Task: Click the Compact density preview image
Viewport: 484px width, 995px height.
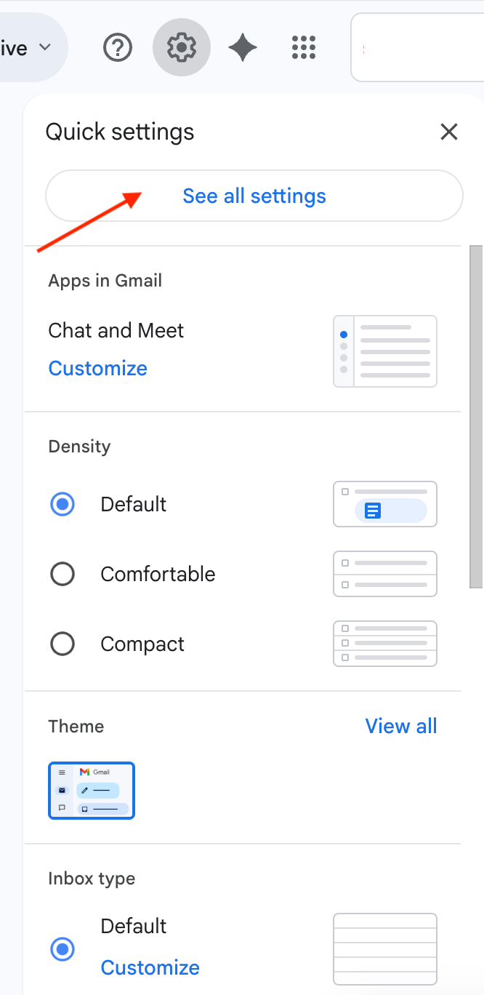Action: [x=385, y=644]
